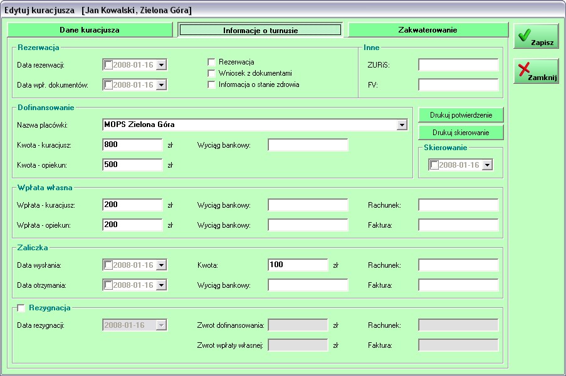This screenshot has height=376, width=566.
Task: Open the Zakwaterowanie tab
Action: [x=427, y=30]
